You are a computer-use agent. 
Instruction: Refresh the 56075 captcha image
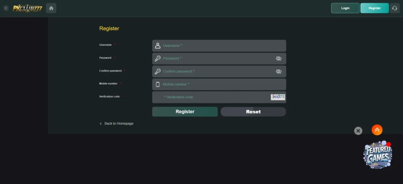tap(278, 97)
